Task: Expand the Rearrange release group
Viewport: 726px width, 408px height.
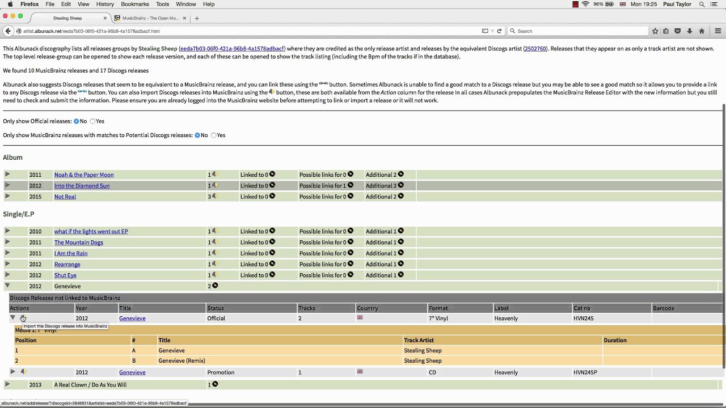Action: [x=7, y=263]
